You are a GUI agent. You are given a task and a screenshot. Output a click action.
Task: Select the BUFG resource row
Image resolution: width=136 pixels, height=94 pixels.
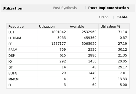tap(68, 73)
